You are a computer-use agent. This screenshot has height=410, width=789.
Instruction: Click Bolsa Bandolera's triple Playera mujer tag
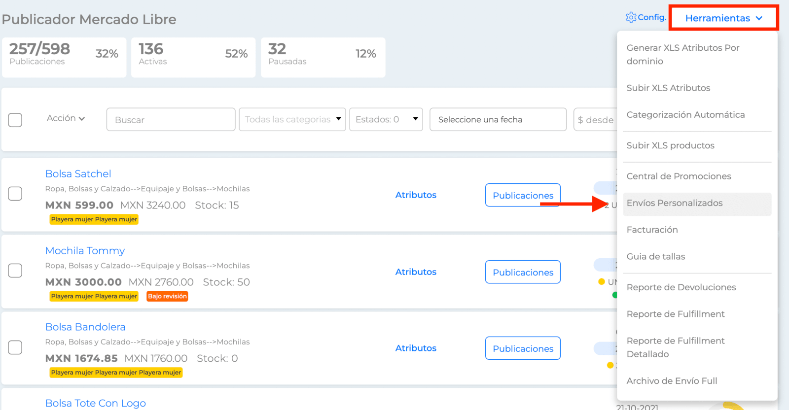[x=116, y=373]
